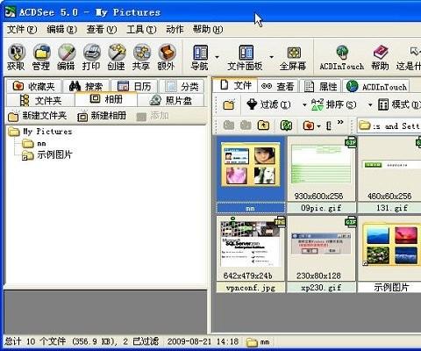The width and height of the screenshot is (421, 351).
Task: Open the ACDInTouch tab
Action: click(376, 86)
